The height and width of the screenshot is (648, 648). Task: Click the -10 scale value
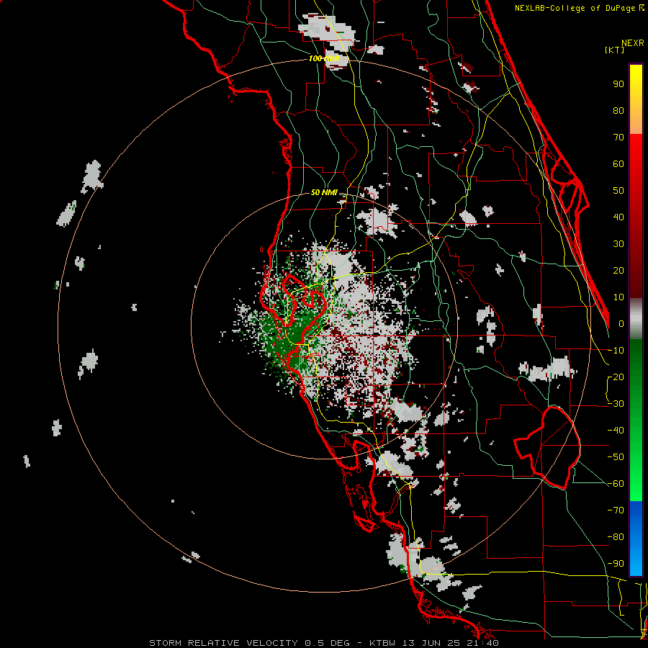click(x=616, y=351)
